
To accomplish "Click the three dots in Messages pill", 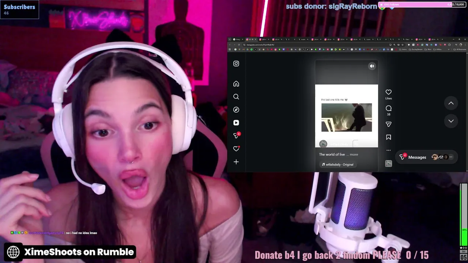I will coord(451,157).
